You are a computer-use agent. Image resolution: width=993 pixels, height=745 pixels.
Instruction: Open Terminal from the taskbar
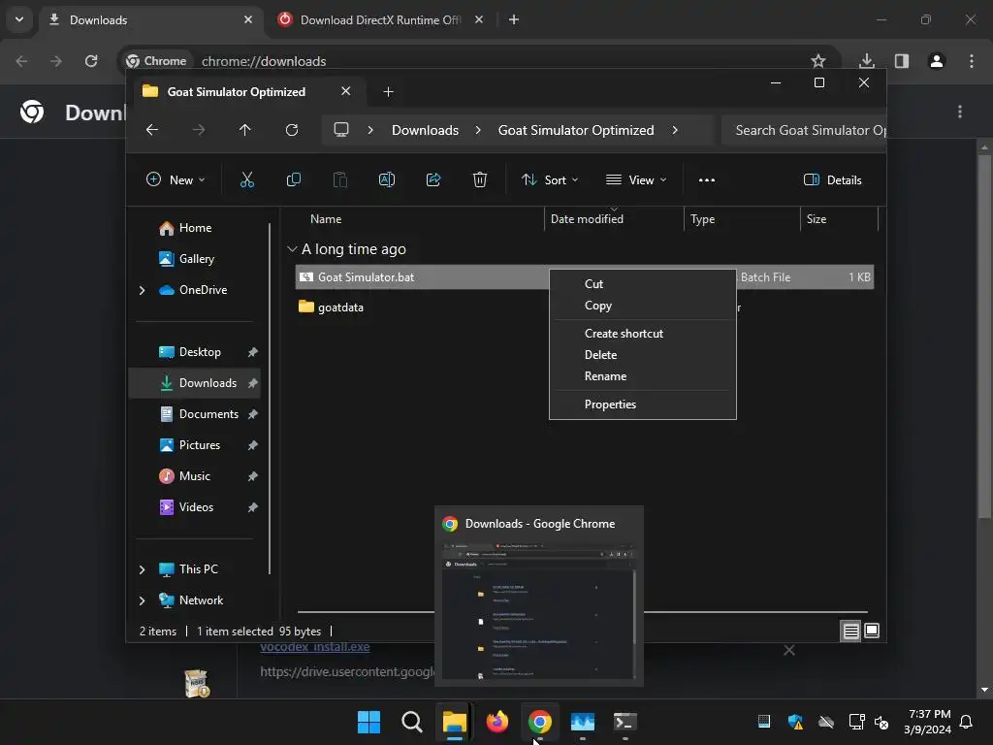click(x=625, y=722)
